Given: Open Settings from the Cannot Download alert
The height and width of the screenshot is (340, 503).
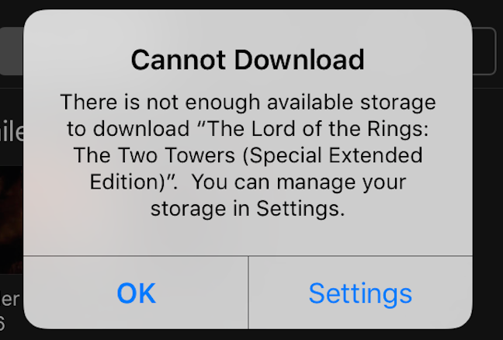Looking at the screenshot, I should click(x=360, y=293).
